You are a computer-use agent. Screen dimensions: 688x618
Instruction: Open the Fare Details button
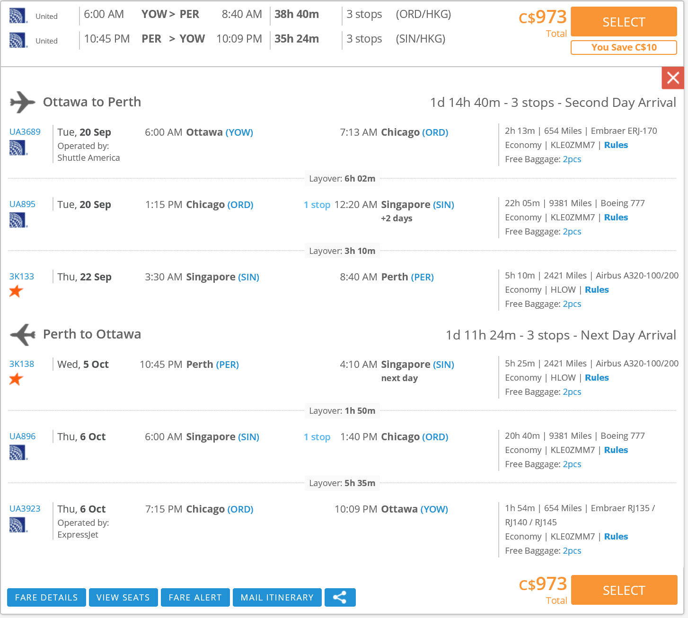coord(46,597)
